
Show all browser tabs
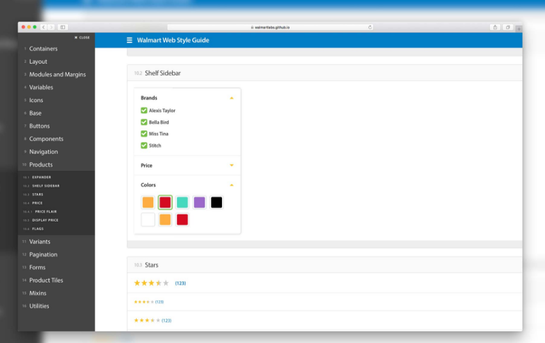(x=508, y=27)
